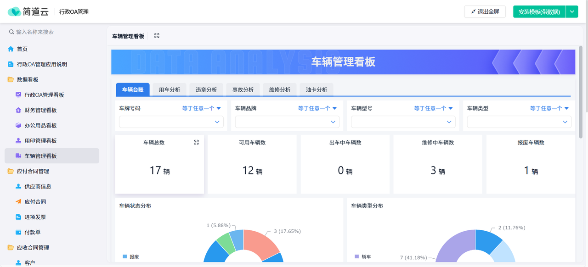Open 行政OA管理应用说明 in sidebar
Viewport: 588px width, 267px height.
click(x=52, y=64)
